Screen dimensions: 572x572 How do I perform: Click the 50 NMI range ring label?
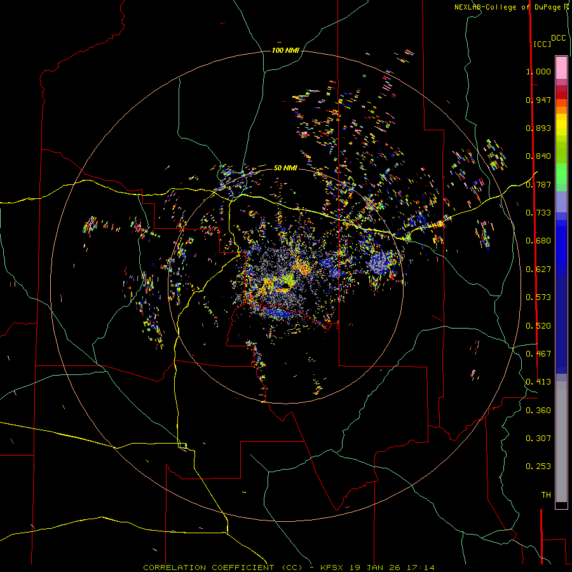(285, 168)
